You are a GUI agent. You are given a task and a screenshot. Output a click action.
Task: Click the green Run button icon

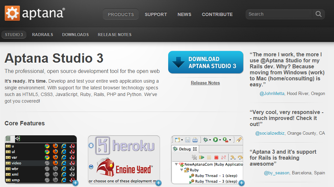216,140
